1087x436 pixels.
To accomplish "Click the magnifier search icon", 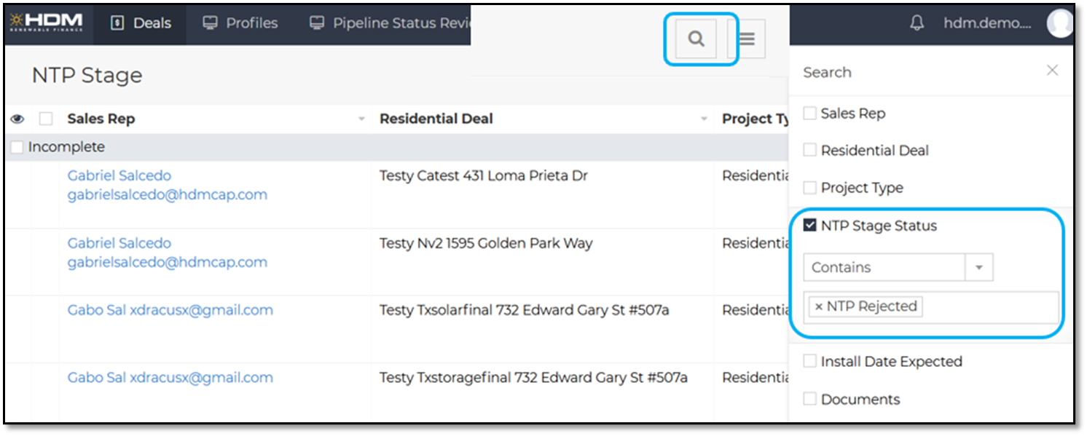I will click(x=696, y=39).
